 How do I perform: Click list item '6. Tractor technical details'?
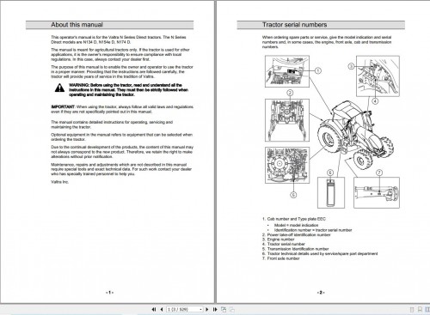click(x=320, y=253)
